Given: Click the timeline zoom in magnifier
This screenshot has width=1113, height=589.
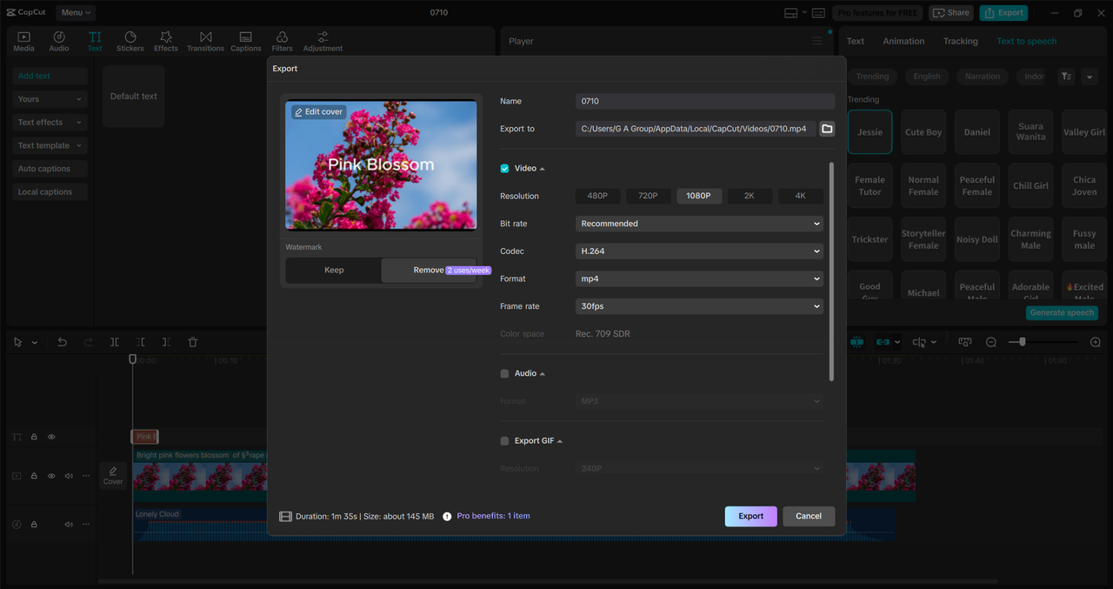Looking at the screenshot, I should pyautogui.click(x=1096, y=343).
